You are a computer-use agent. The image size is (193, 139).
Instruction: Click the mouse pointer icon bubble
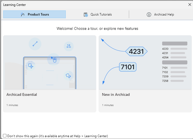tap(54, 59)
